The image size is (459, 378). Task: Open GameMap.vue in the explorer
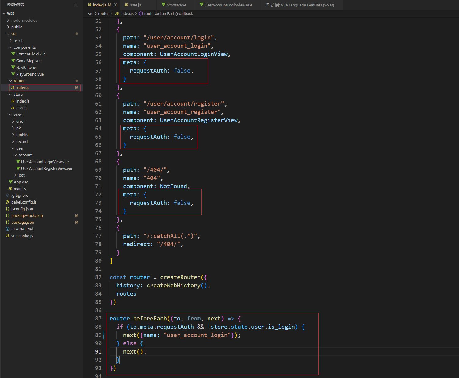(x=28, y=61)
